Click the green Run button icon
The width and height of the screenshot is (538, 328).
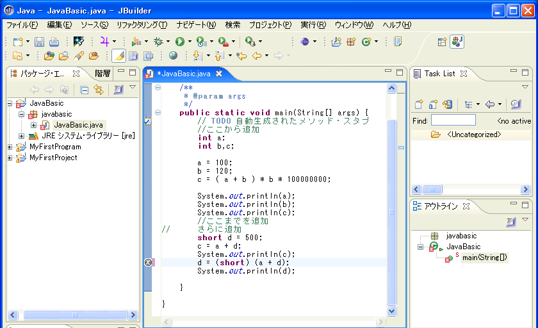[180, 42]
